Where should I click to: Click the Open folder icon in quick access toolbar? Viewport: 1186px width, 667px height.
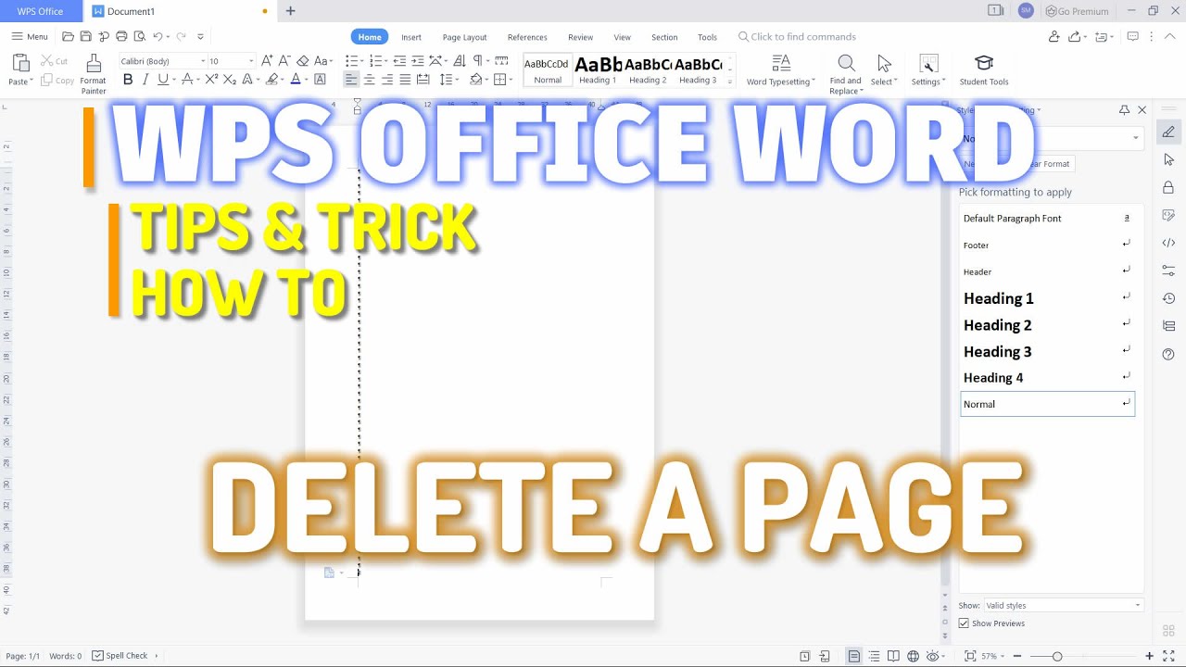(68, 37)
